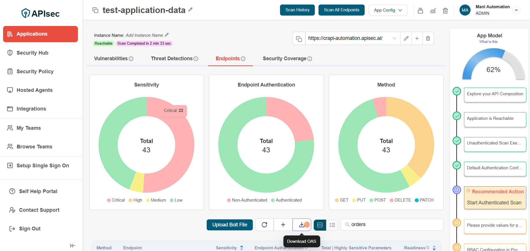Toggle the Critical legend item in the Sensitivity chart
The image size is (530, 251).
click(116, 200)
